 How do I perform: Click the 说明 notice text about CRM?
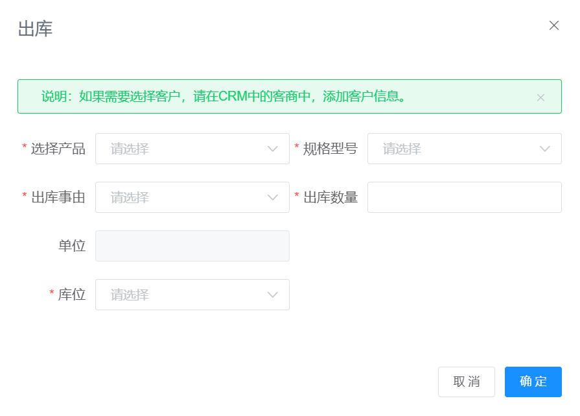tap(224, 96)
